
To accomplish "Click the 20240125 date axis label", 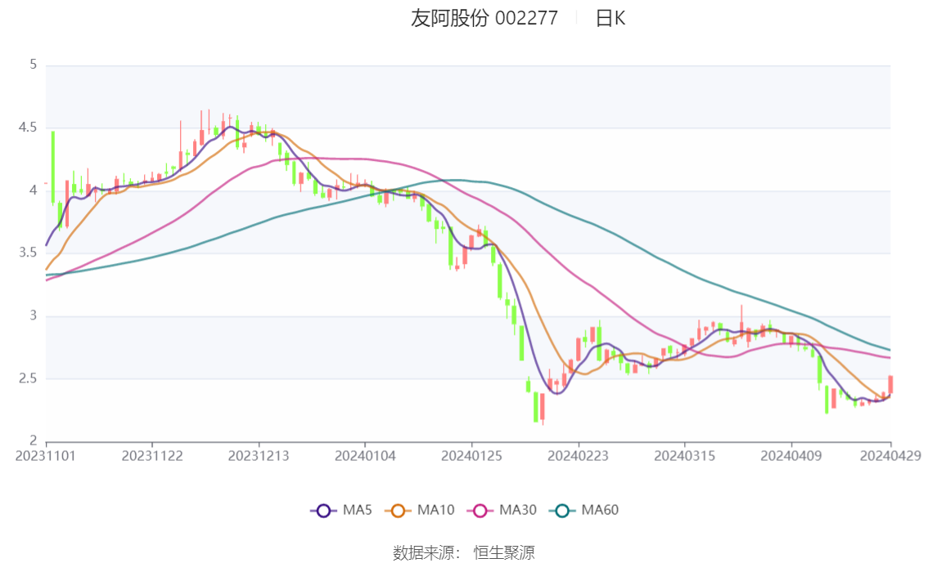I will [x=471, y=455].
